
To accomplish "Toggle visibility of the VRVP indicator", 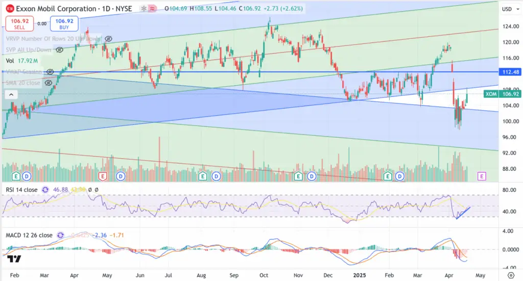I will click(108, 39).
